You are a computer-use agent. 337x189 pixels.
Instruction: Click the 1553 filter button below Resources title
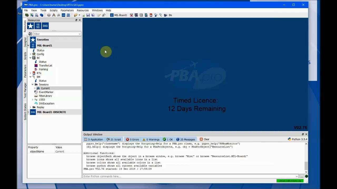point(38,26)
